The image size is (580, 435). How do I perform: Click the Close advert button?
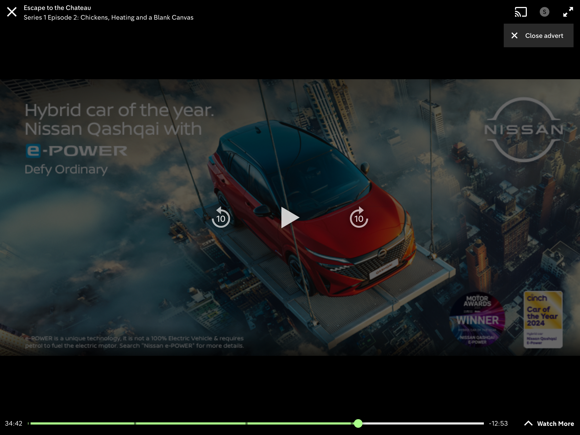point(538,35)
